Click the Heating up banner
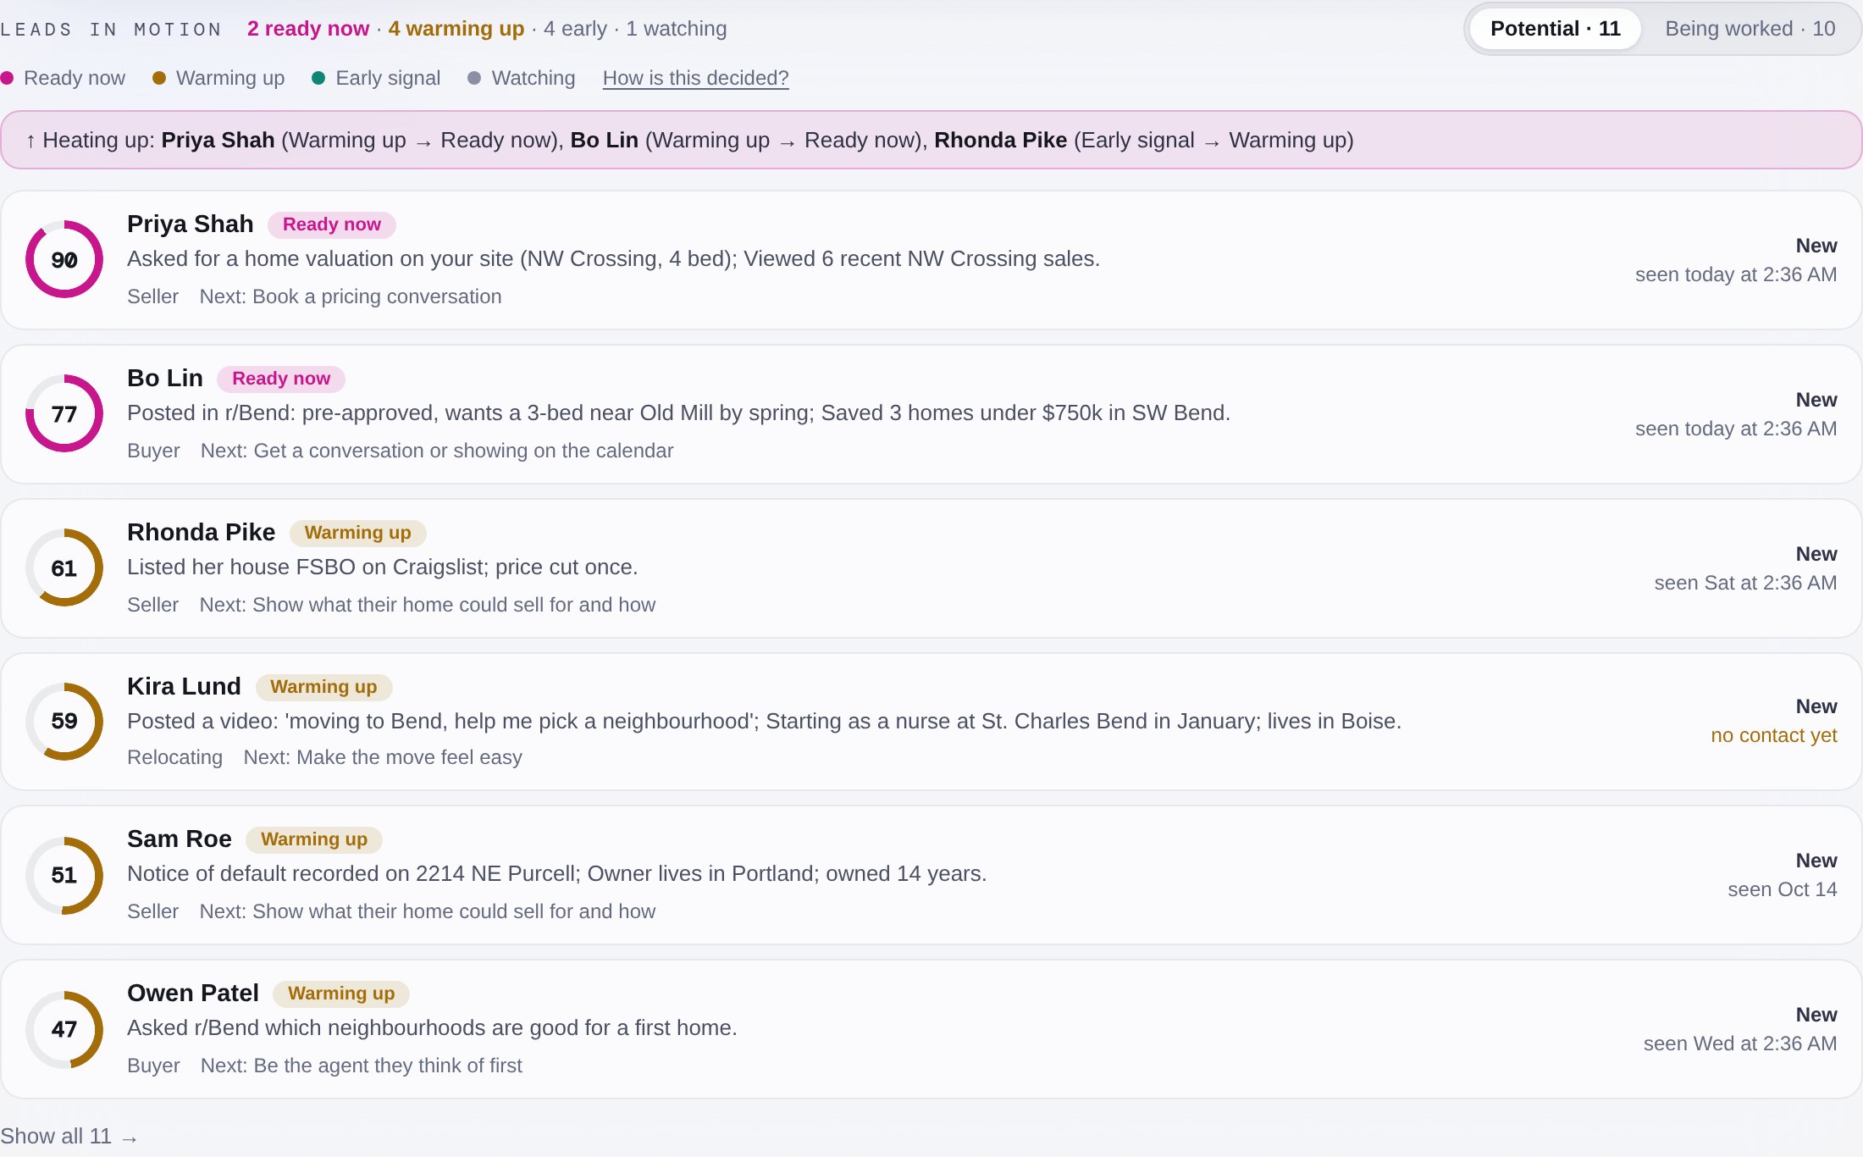Image resolution: width=1863 pixels, height=1157 pixels. click(x=931, y=140)
